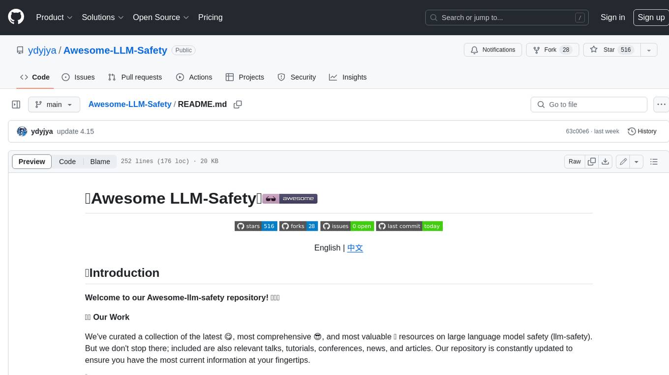Expand the file tree side panel
The height and width of the screenshot is (375, 669).
tap(16, 105)
